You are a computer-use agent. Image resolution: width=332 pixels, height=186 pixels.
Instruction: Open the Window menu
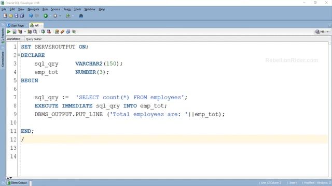tap(90, 9)
